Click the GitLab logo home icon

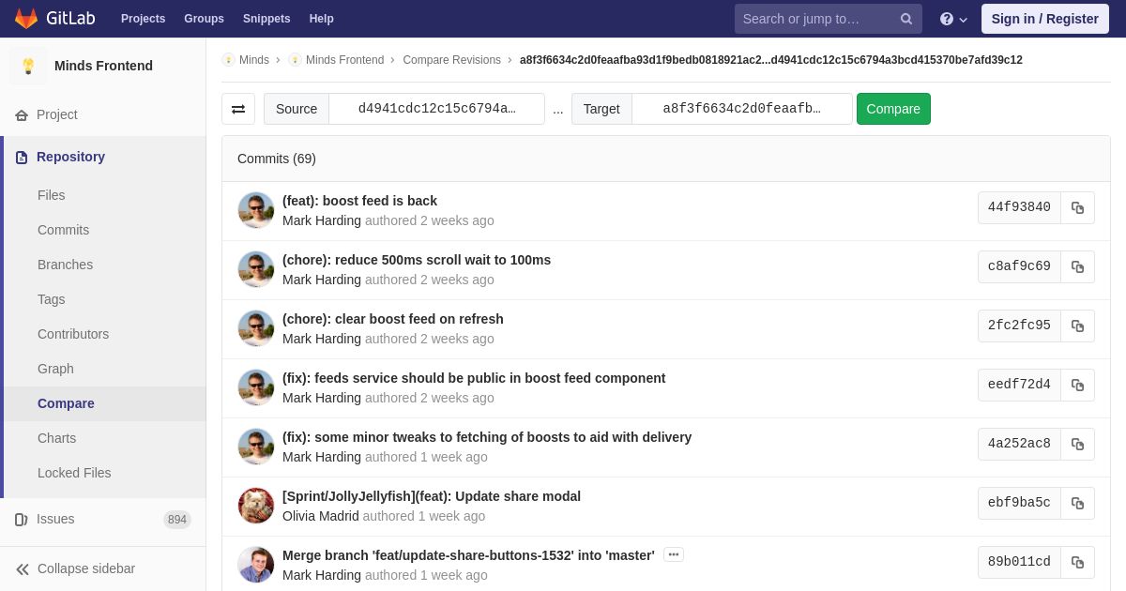pyautogui.click(x=26, y=19)
